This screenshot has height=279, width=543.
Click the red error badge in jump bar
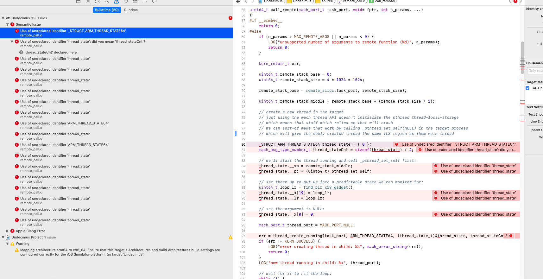[515, 1]
